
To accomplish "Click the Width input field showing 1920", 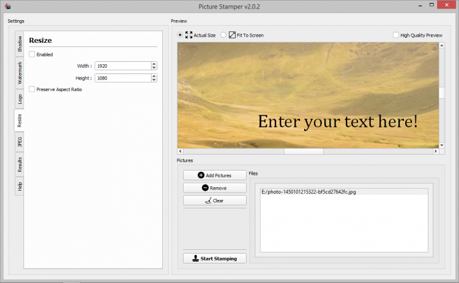I will (122, 66).
